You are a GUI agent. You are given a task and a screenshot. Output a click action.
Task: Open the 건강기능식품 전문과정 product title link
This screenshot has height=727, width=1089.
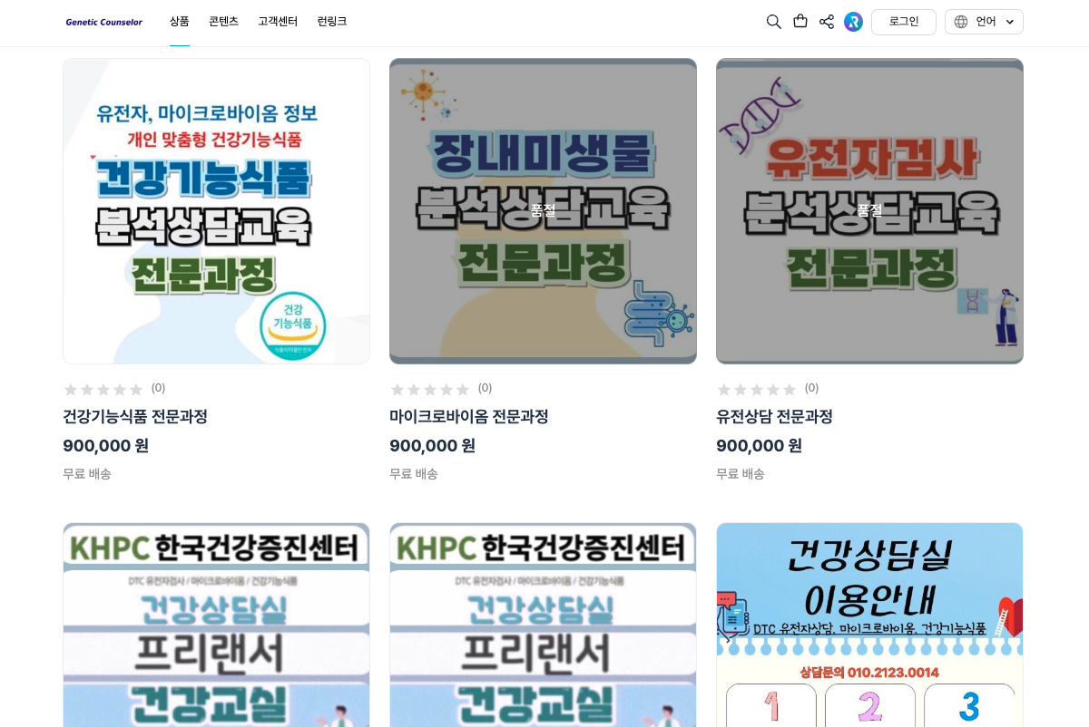(x=135, y=417)
